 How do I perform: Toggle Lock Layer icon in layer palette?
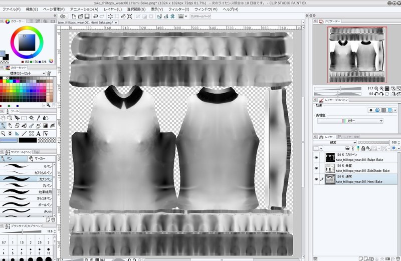[x=363, y=148]
